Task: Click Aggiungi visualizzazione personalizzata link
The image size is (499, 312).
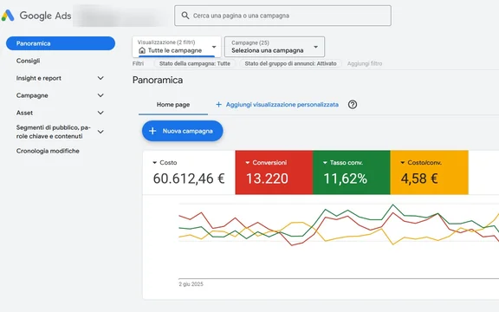Action: point(282,104)
